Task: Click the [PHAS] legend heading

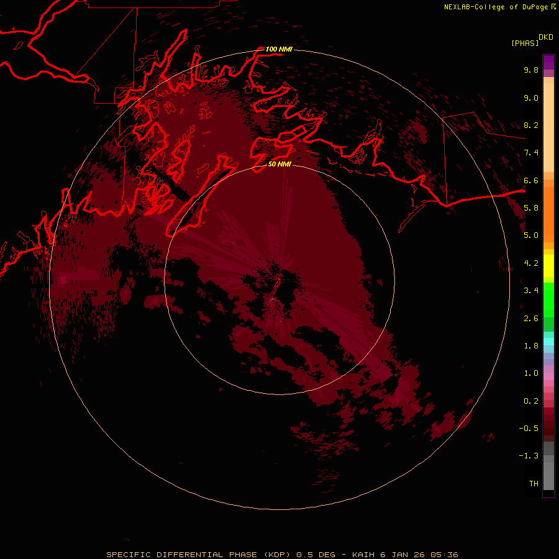Action: tap(525, 43)
